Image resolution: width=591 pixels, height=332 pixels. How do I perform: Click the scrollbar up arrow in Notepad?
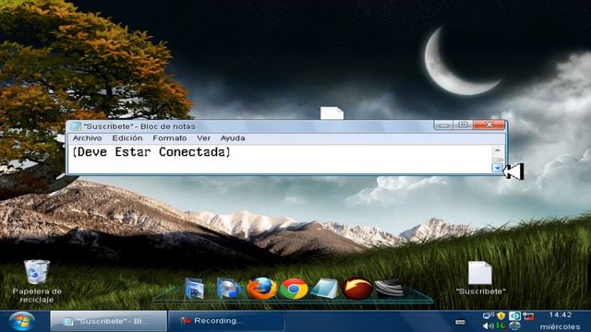pyautogui.click(x=498, y=150)
